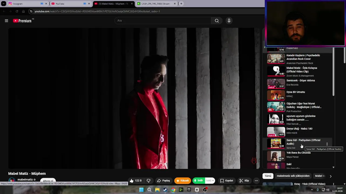Screen dimensions: 346x194
Task: Open more actions three-dot menu
Action: [256, 181]
